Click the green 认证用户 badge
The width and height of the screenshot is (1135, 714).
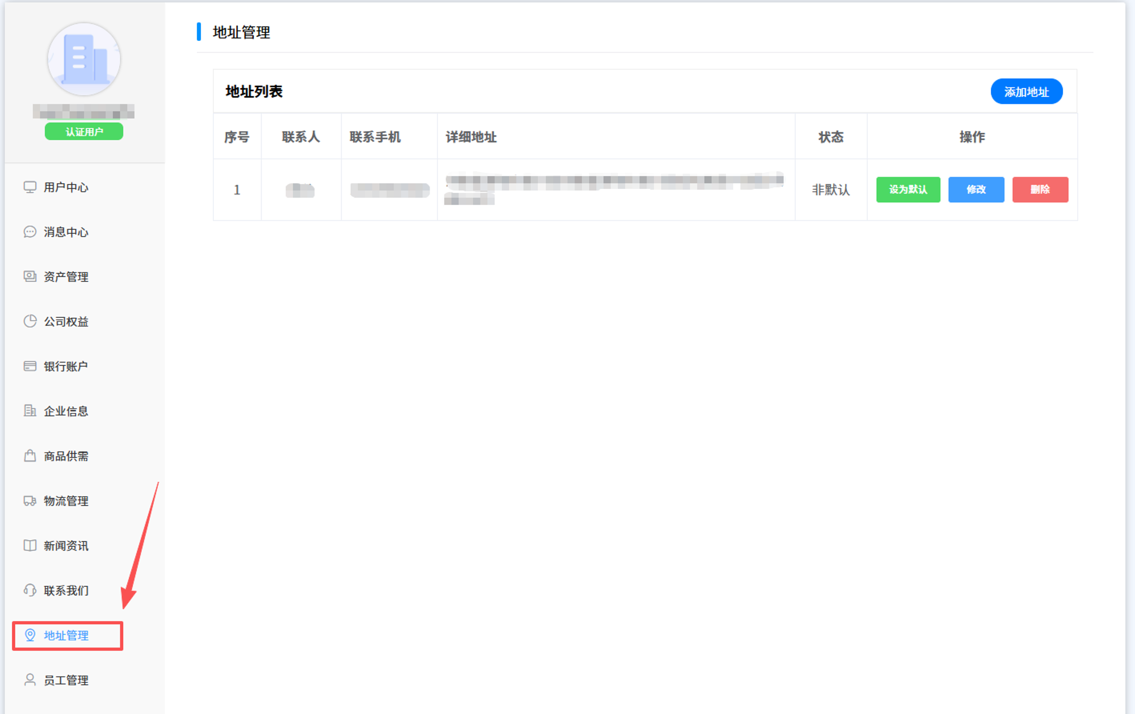click(84, 132)
